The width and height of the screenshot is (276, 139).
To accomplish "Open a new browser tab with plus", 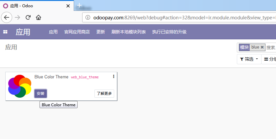I will (x=79, y=5).
